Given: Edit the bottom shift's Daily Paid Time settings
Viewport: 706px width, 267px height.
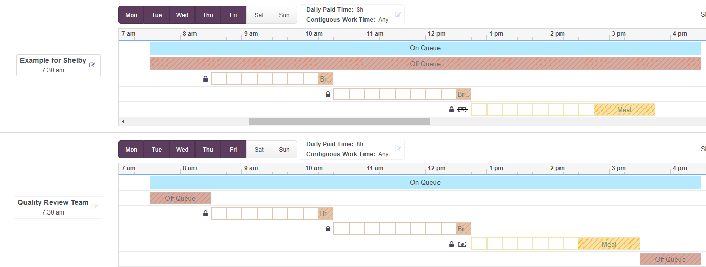Looking at the screenshot, I should pos(398,149).
